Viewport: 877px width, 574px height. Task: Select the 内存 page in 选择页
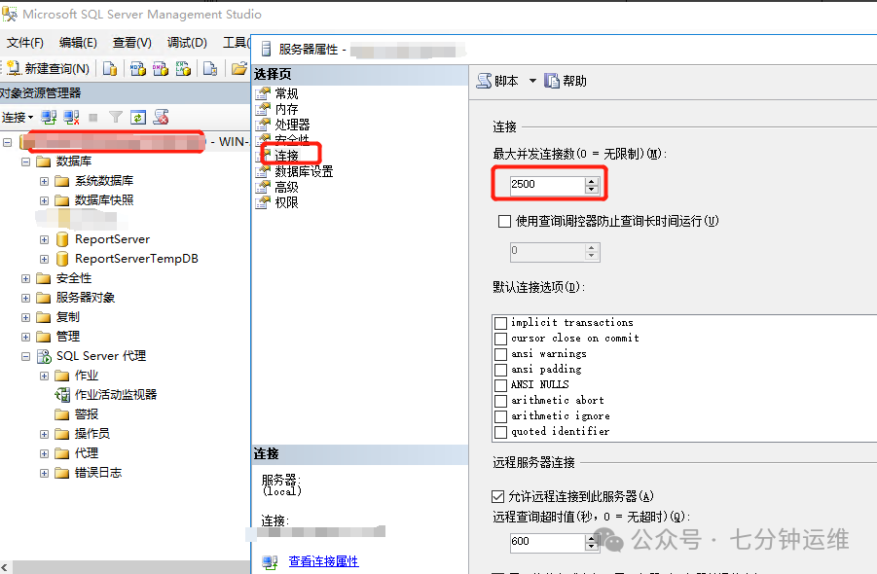pos(286,109)
